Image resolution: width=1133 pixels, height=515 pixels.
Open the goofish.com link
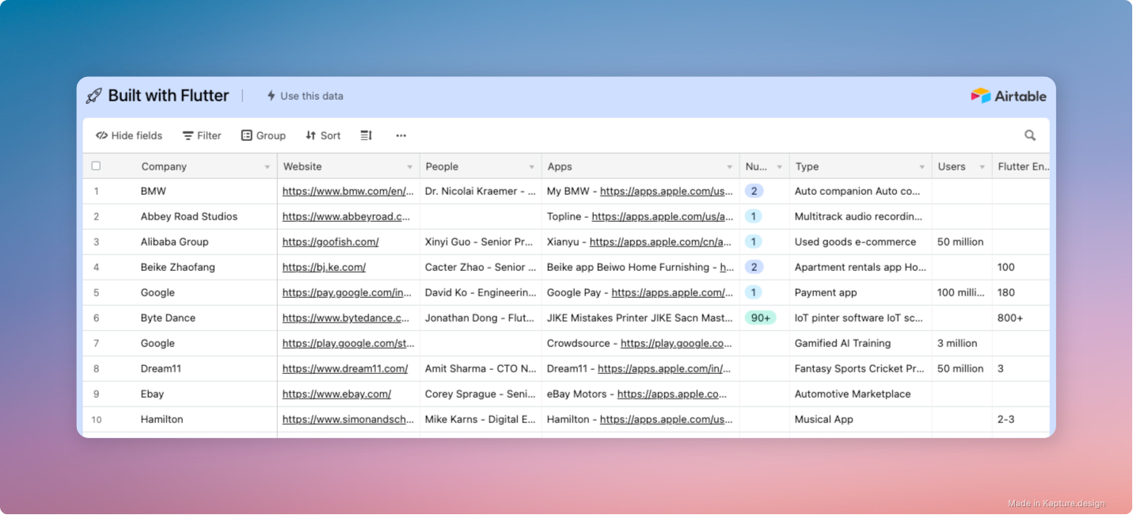[x=330, y=242]
